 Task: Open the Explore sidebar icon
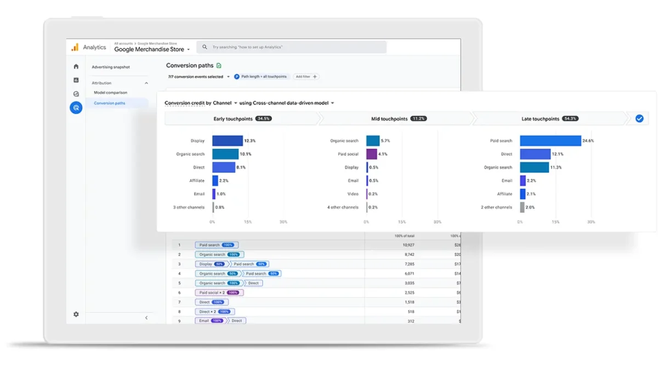point(76,94)
